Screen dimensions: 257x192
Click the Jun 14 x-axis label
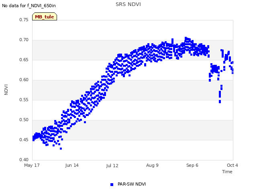[x=72, y=165]
